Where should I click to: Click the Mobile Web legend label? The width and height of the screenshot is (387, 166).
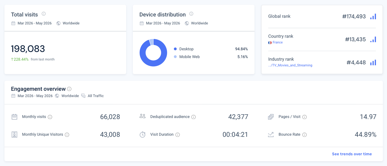pos(190,57)
